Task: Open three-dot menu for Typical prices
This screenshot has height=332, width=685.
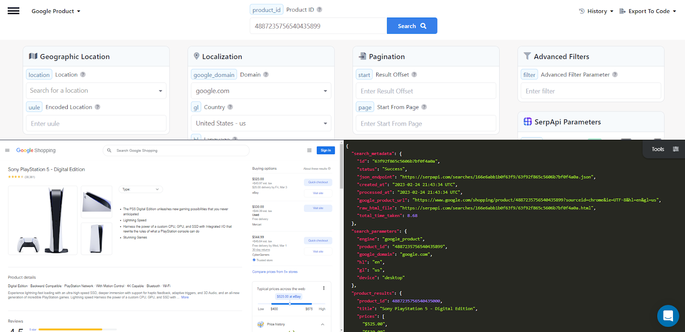Action: [x=324, y=288]
